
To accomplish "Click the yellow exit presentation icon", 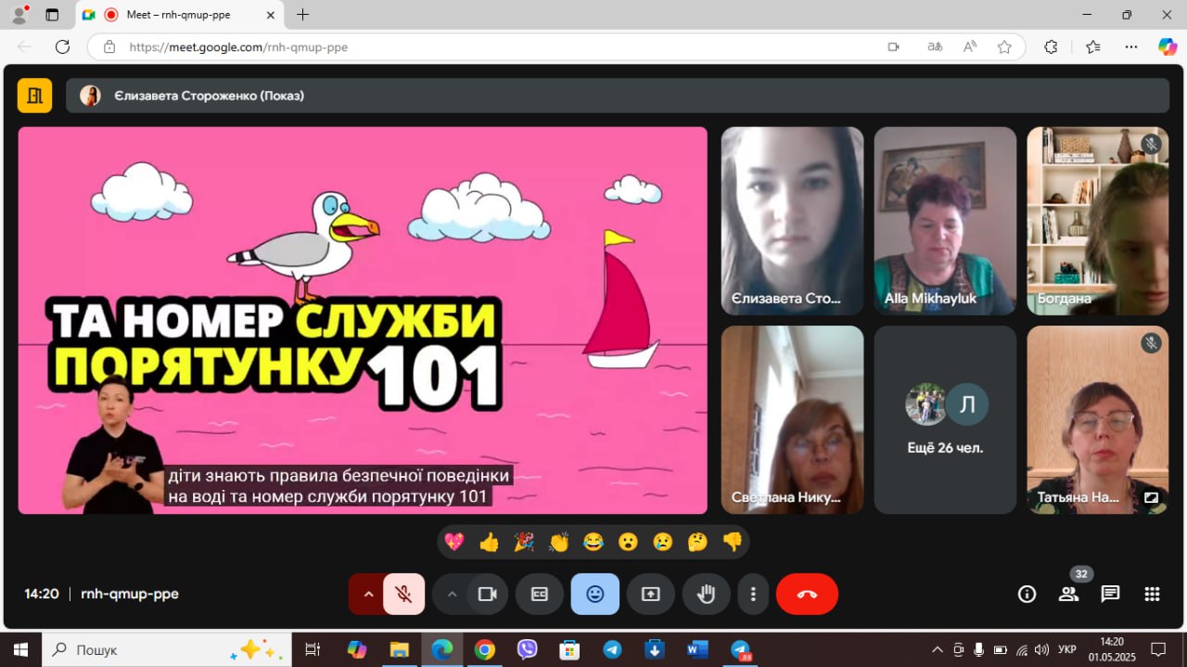I will click(x=35, y=96).
